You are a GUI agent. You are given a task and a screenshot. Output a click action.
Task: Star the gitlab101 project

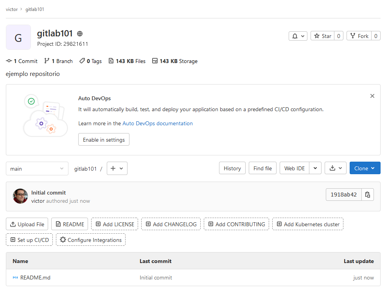(322, 36)
